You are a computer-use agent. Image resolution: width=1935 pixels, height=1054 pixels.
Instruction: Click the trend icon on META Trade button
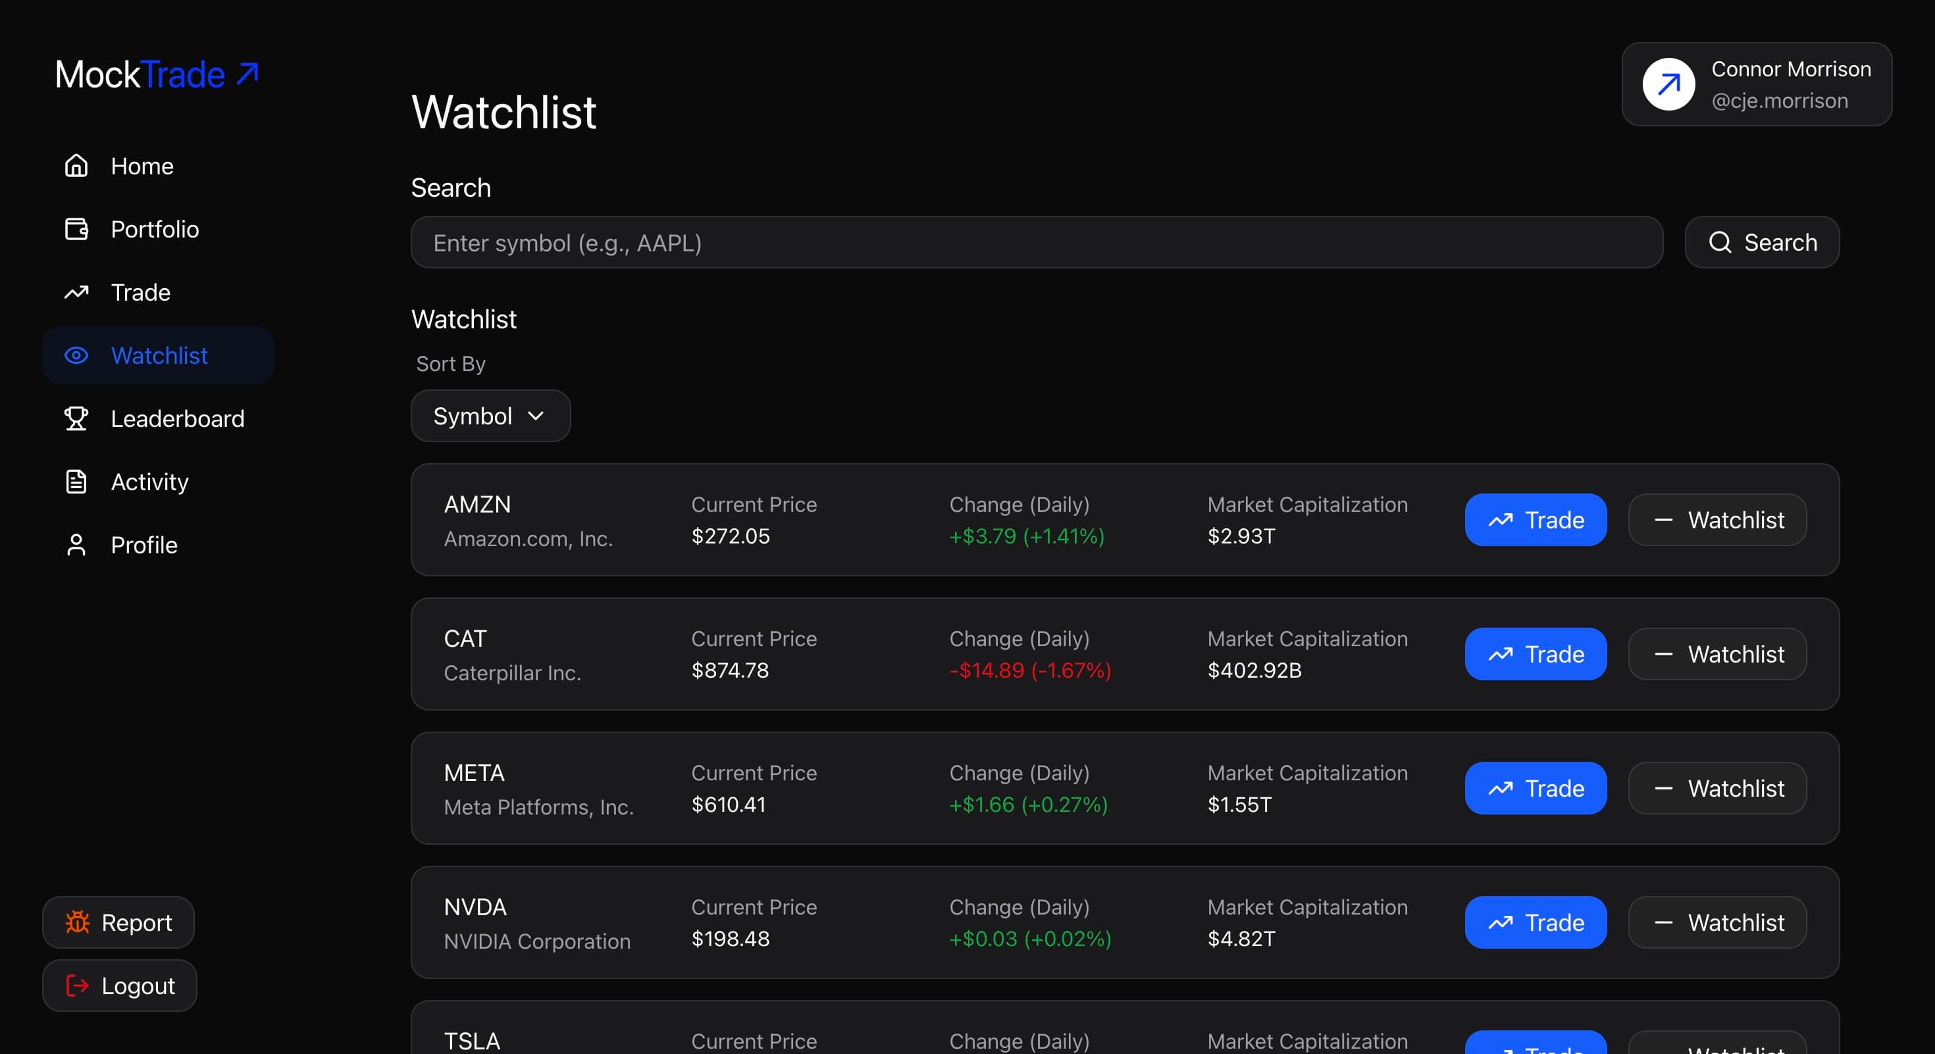click(1501, 788)
